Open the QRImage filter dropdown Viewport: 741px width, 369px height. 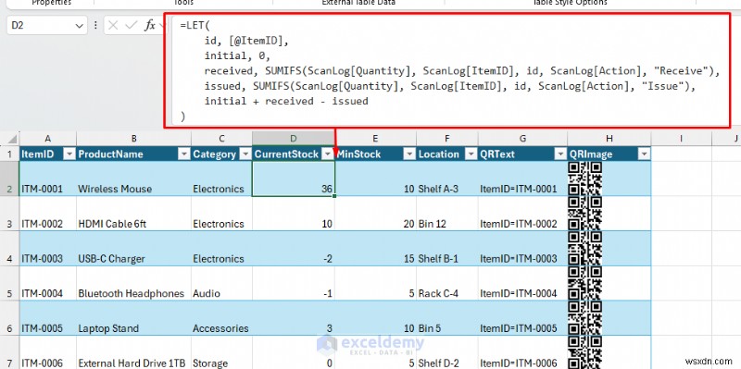point(644,154)
